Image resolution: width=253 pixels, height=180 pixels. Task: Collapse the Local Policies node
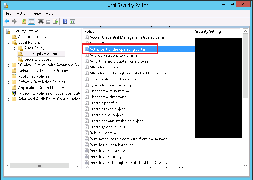[x=9, y=43]
